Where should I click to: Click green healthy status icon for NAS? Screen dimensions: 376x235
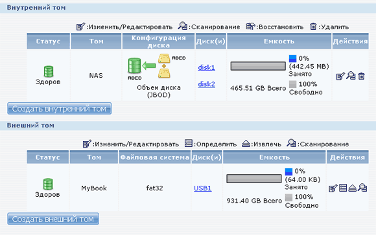[x=49, y=71]
